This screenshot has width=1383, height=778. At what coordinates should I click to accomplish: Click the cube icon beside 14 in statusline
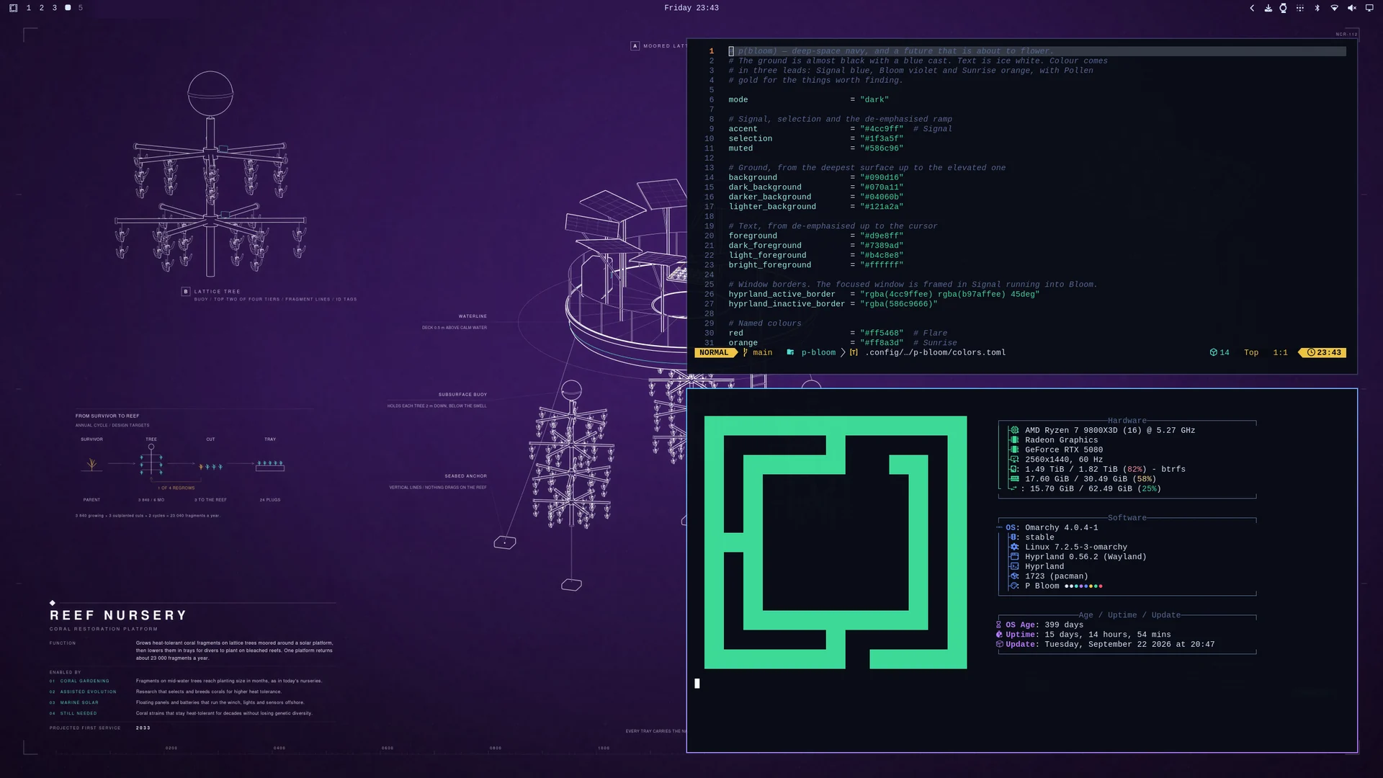1214,353
